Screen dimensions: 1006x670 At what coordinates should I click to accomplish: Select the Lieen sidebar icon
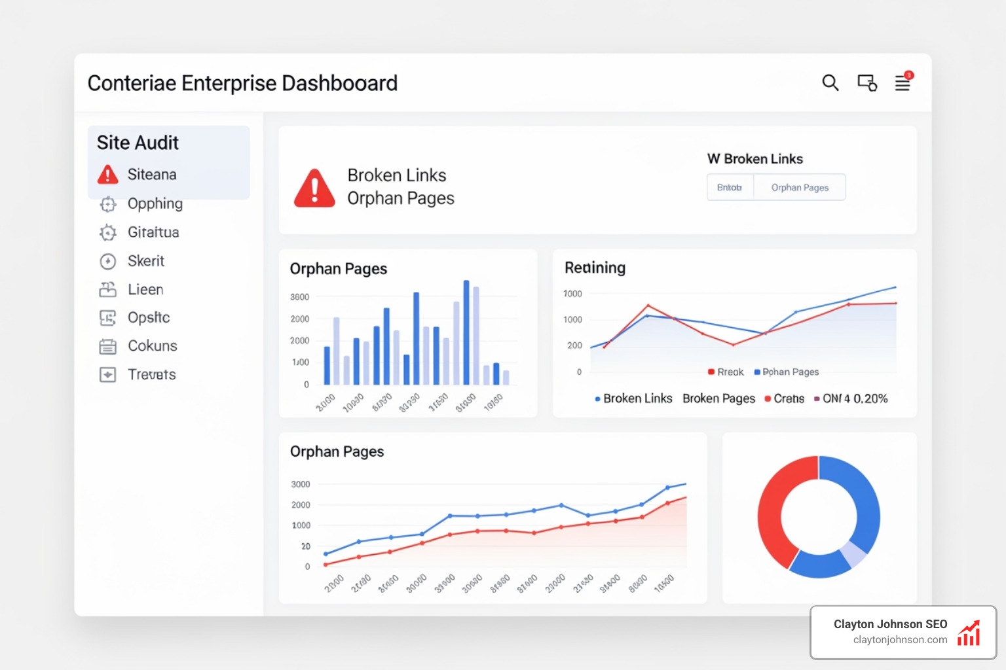[x=107, y=289]
